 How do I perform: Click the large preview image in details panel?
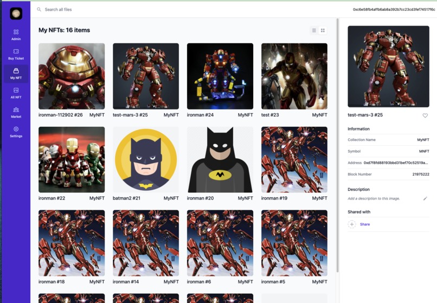[x=389, y=67]
